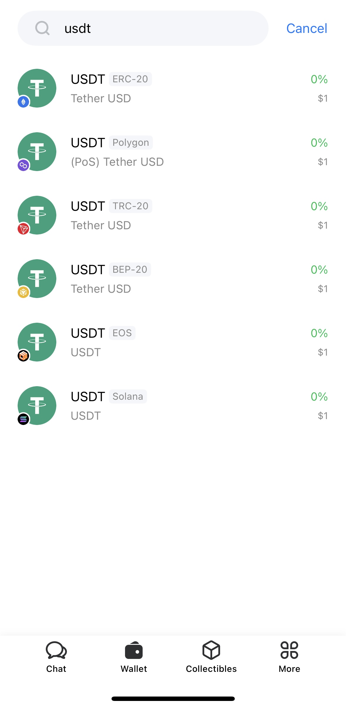Open the Chat tab

[56, 657]
